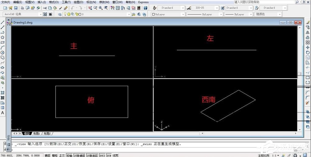Screen dimensions: 311x157
Task: Select the Circle draw tool
Action: pyautogui.click(x=2, y=53)
